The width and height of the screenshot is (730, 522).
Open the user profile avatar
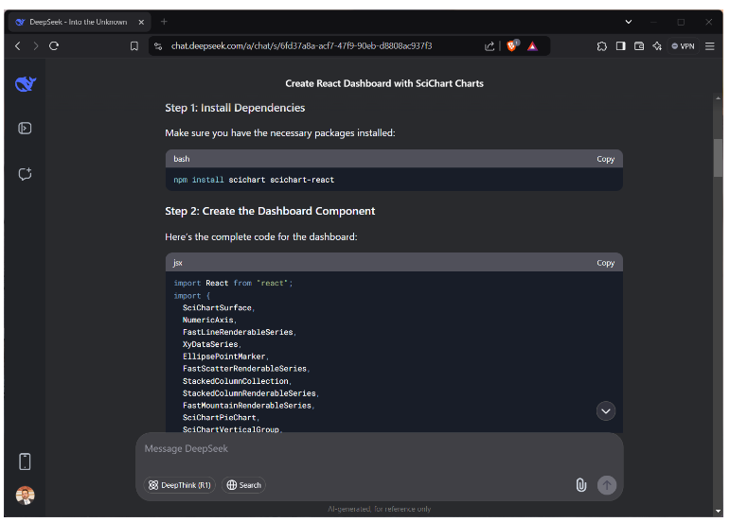(26, 496)
